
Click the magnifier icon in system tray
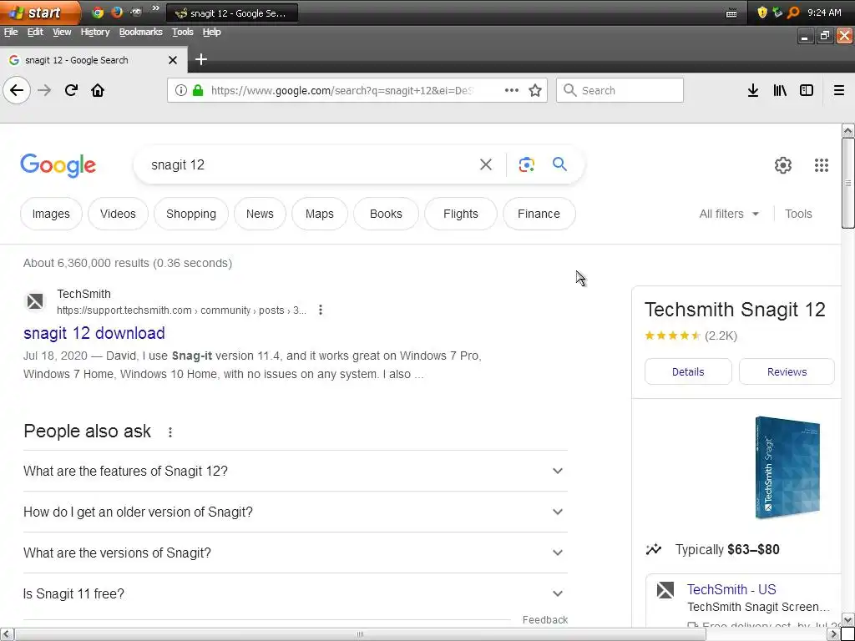tap(793, 12)
